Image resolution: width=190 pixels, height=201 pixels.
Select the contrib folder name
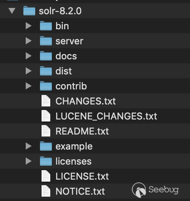click(x=71, y=86)
